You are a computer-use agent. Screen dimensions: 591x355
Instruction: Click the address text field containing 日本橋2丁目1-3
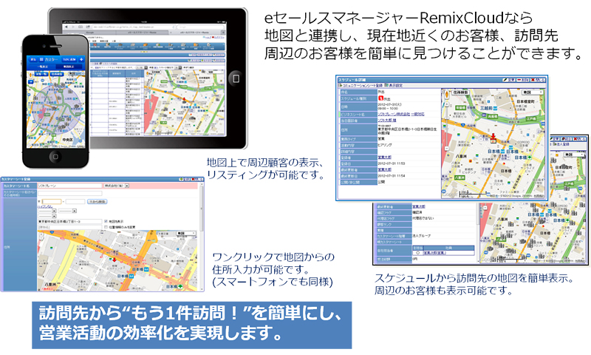69,221
